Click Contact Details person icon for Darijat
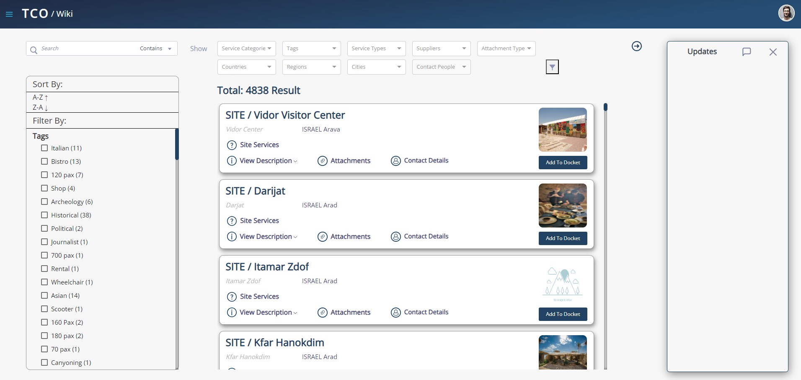801x380 pixels. [x=396, y=237]
